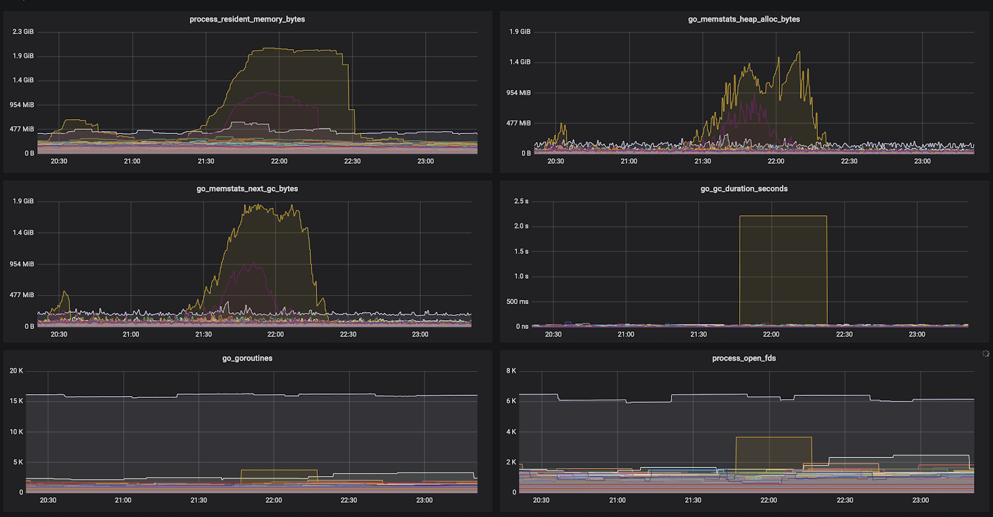
Task: Click "23:00" under the go_goroutines chart
Action: [425, 500]
